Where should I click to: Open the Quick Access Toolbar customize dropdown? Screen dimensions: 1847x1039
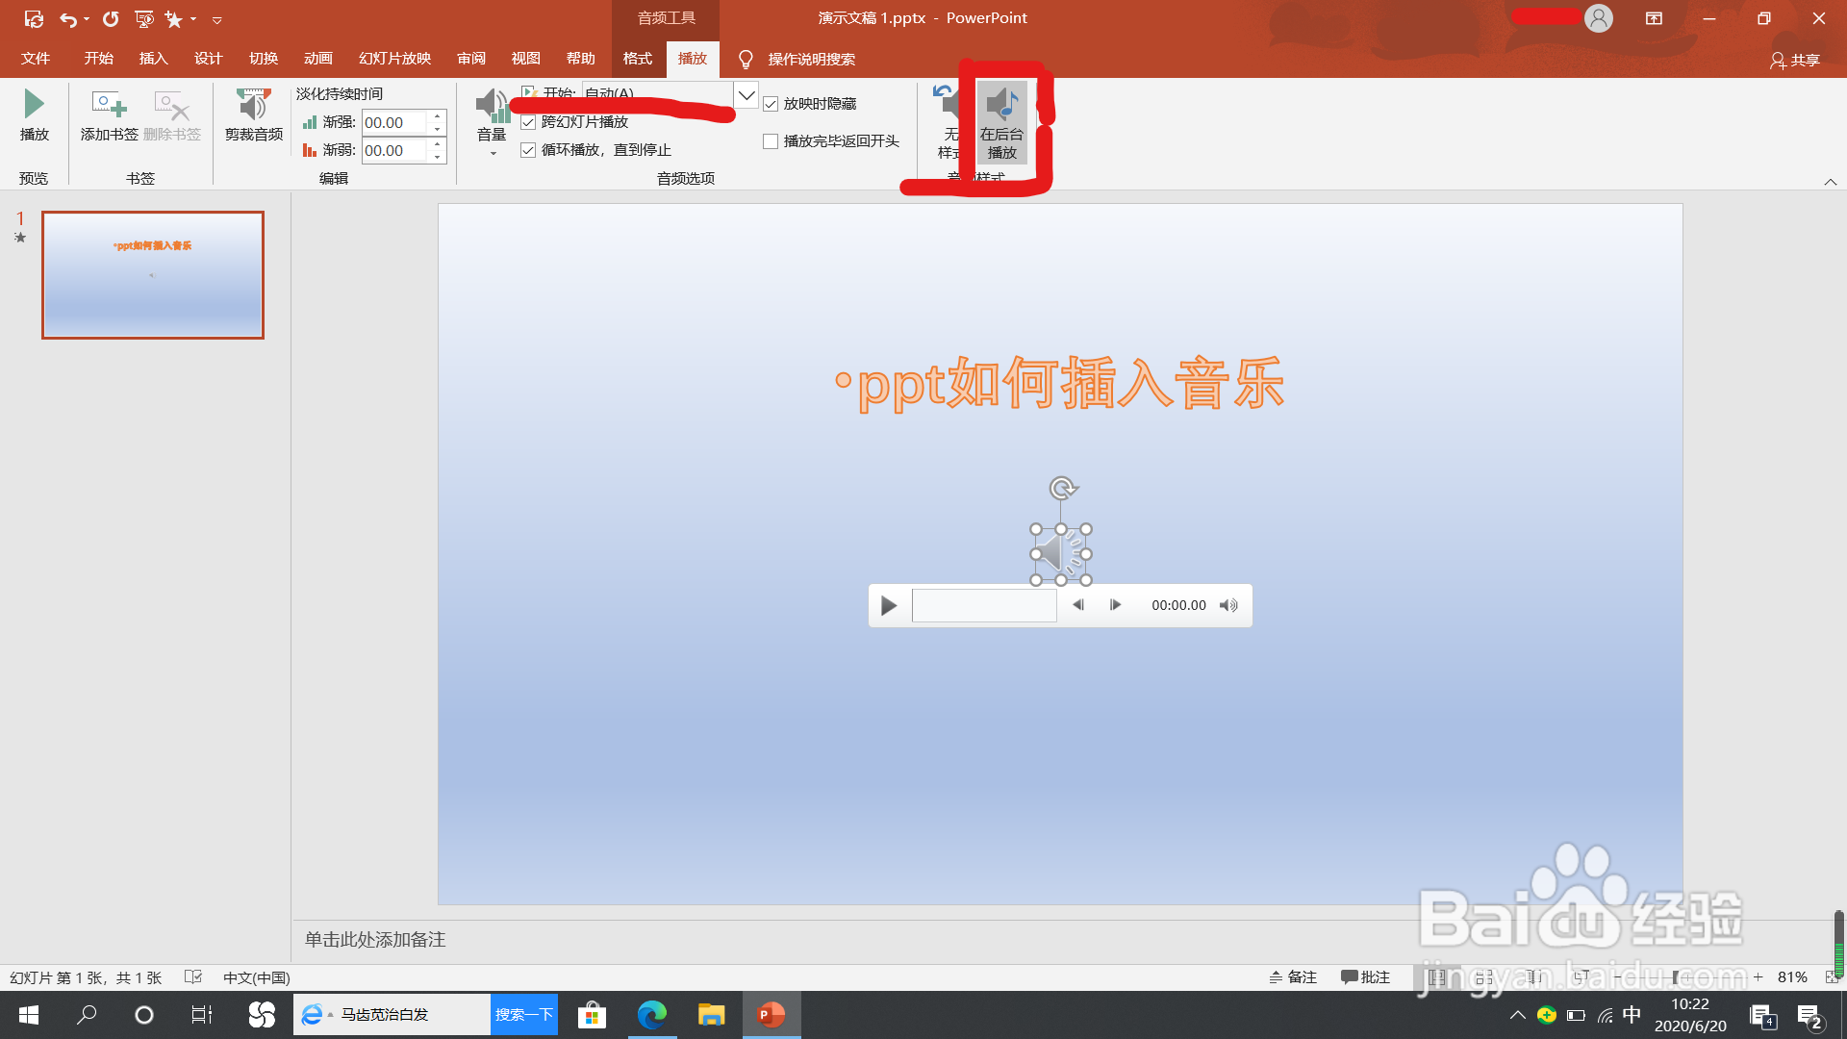tap(217, 19)
